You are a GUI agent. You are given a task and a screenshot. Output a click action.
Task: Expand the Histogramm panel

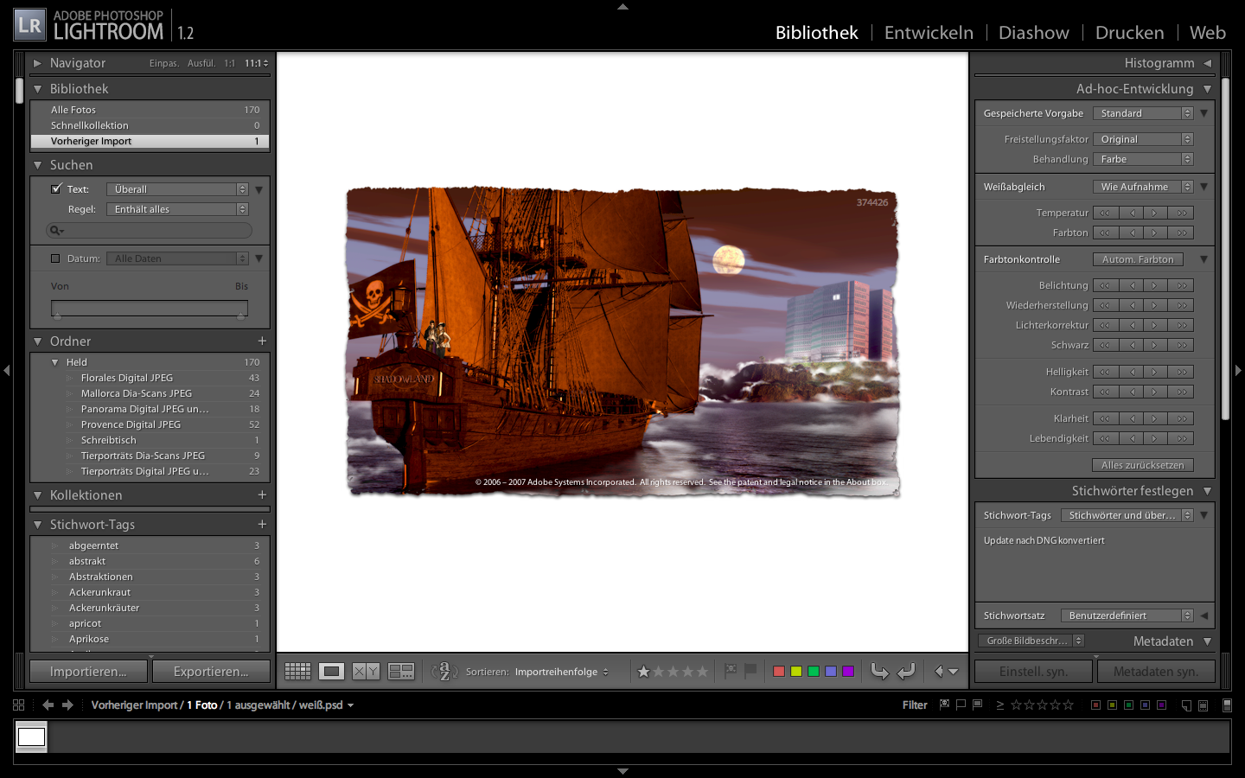tap(1208, 63)
